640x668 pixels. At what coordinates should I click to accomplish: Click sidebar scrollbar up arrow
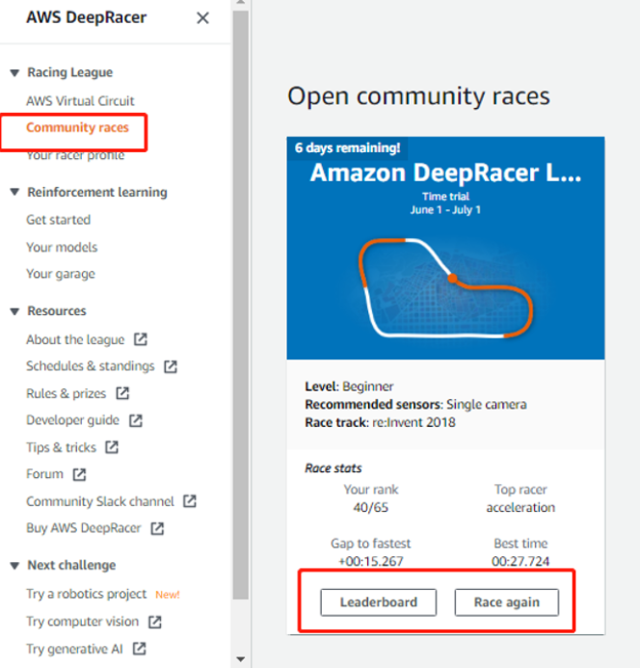[241, 3]
